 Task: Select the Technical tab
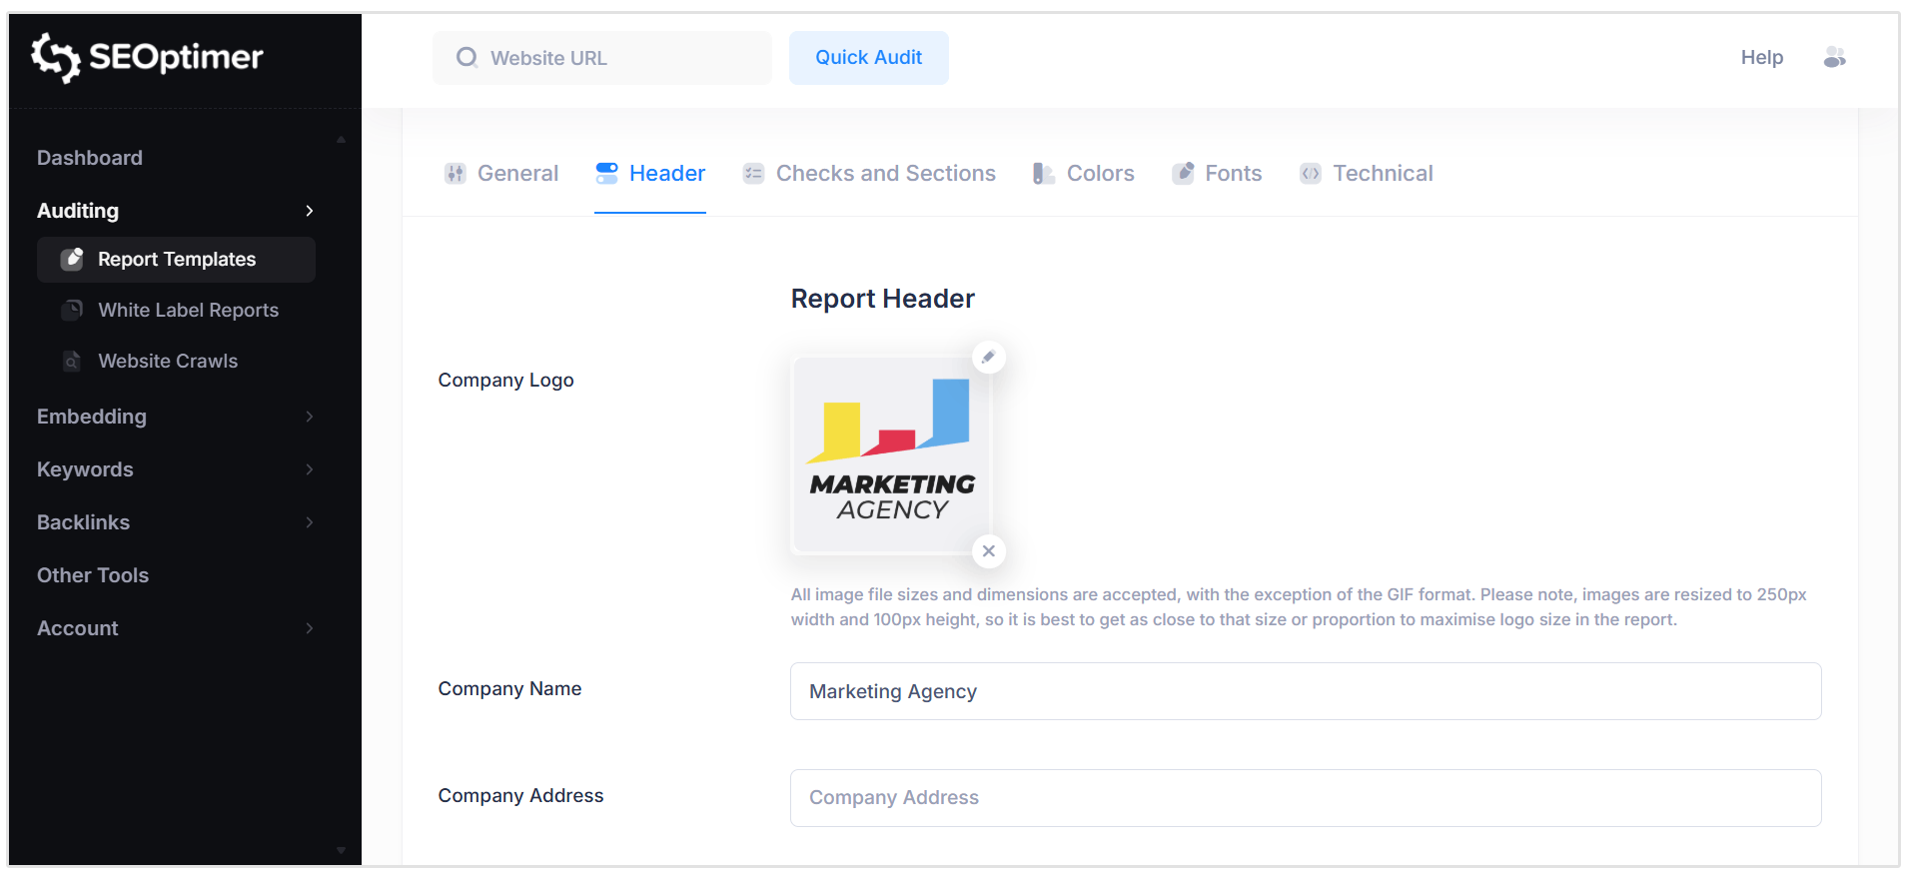[1367, 174]
